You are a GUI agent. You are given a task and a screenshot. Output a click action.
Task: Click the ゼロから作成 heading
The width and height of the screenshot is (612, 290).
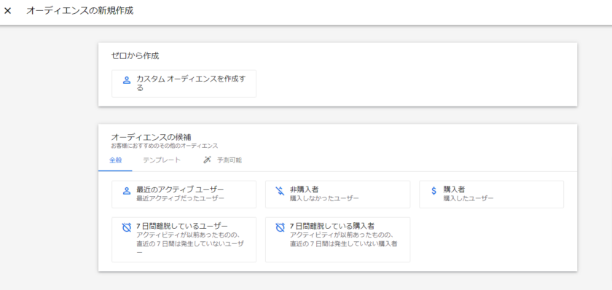(135, 56)
